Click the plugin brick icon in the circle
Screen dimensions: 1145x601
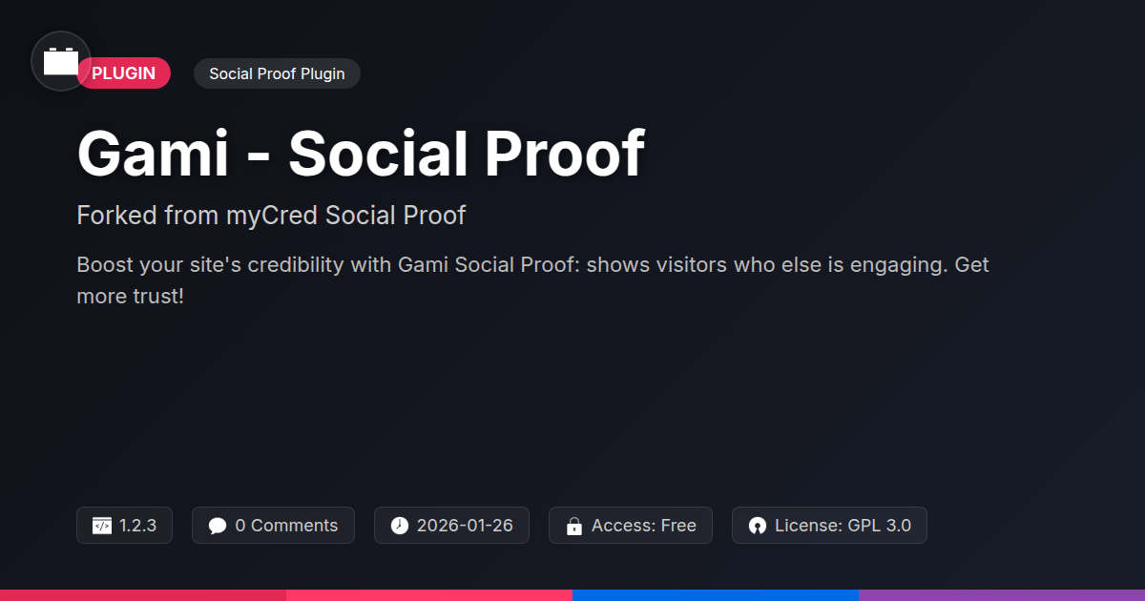click(x=61, y=61)
